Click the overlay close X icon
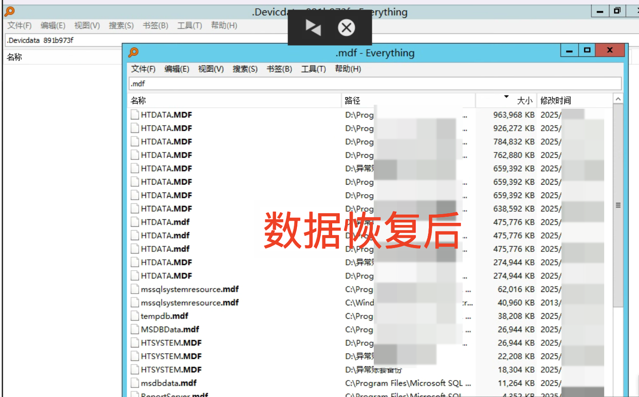This screenshot has height=397, width=639. pos(346,28)
